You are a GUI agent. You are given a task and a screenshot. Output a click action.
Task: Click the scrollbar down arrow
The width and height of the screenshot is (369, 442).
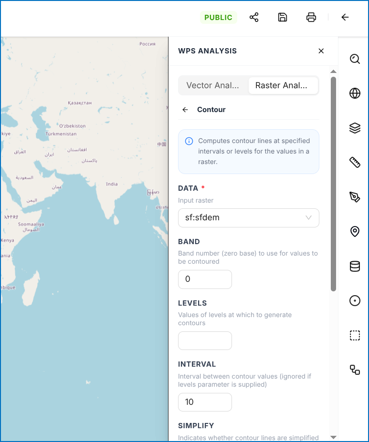(x=334, y=438)
